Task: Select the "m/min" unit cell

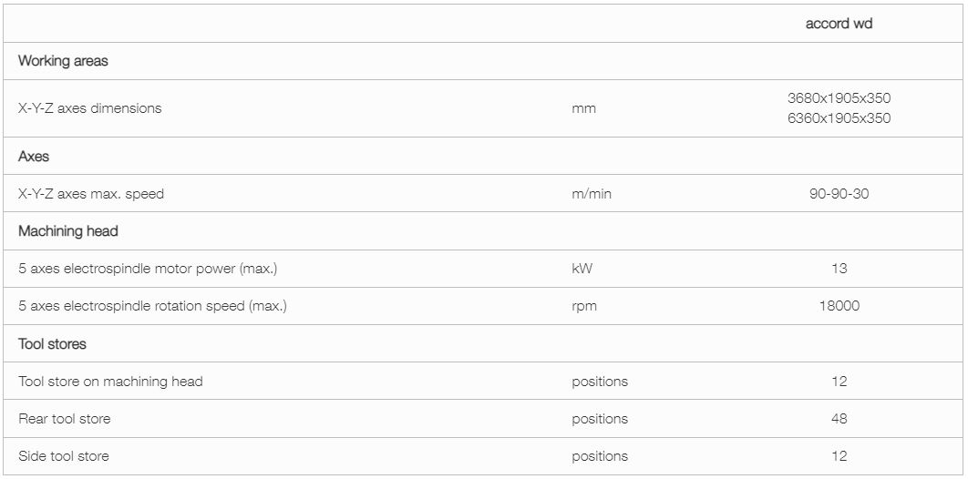Action: coord(592,194)
